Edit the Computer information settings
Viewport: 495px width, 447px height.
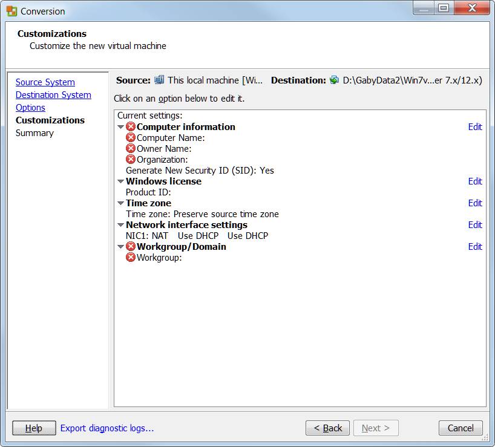tap(475, 127)
